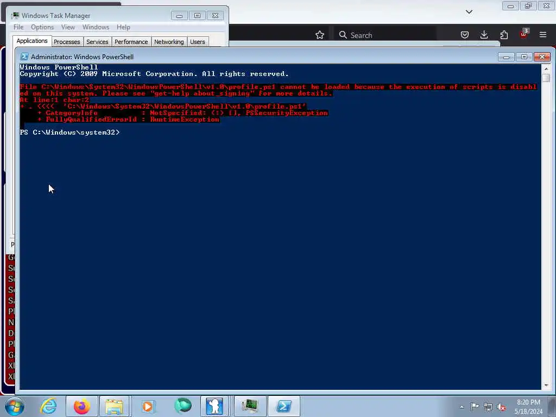Click the Firefox Search field
This screenshot has width=556, height=417.
click(385, 35)
